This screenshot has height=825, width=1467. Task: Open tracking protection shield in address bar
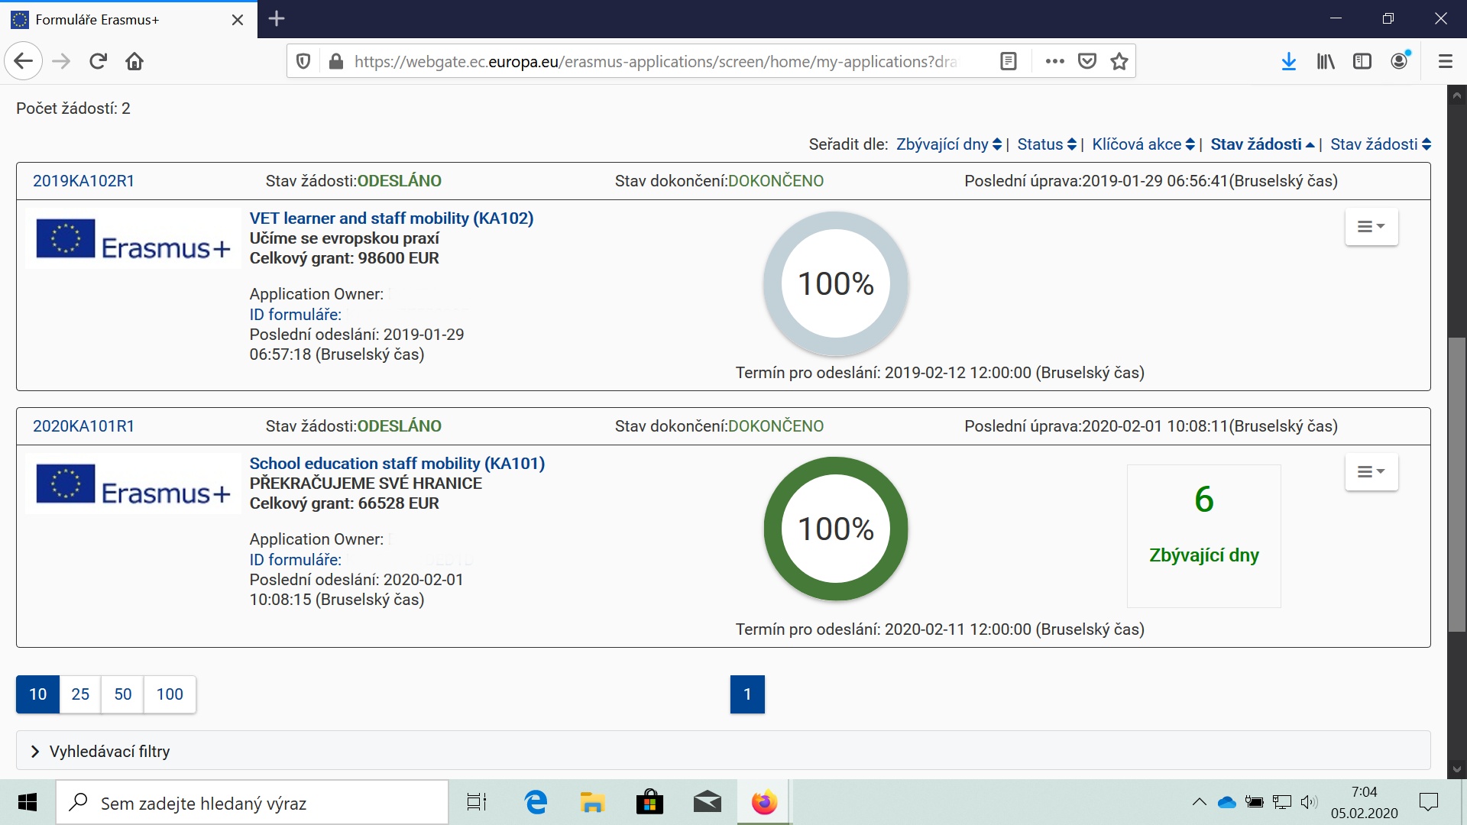coord(303,61)
